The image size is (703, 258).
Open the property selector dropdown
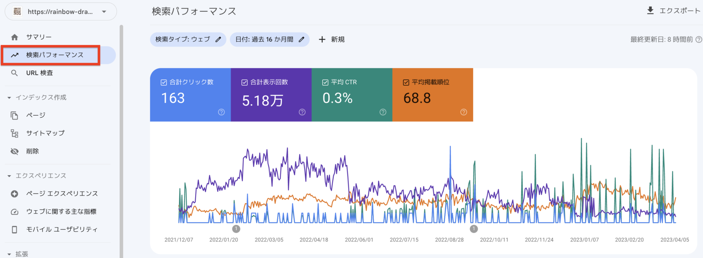pos(61,12)
